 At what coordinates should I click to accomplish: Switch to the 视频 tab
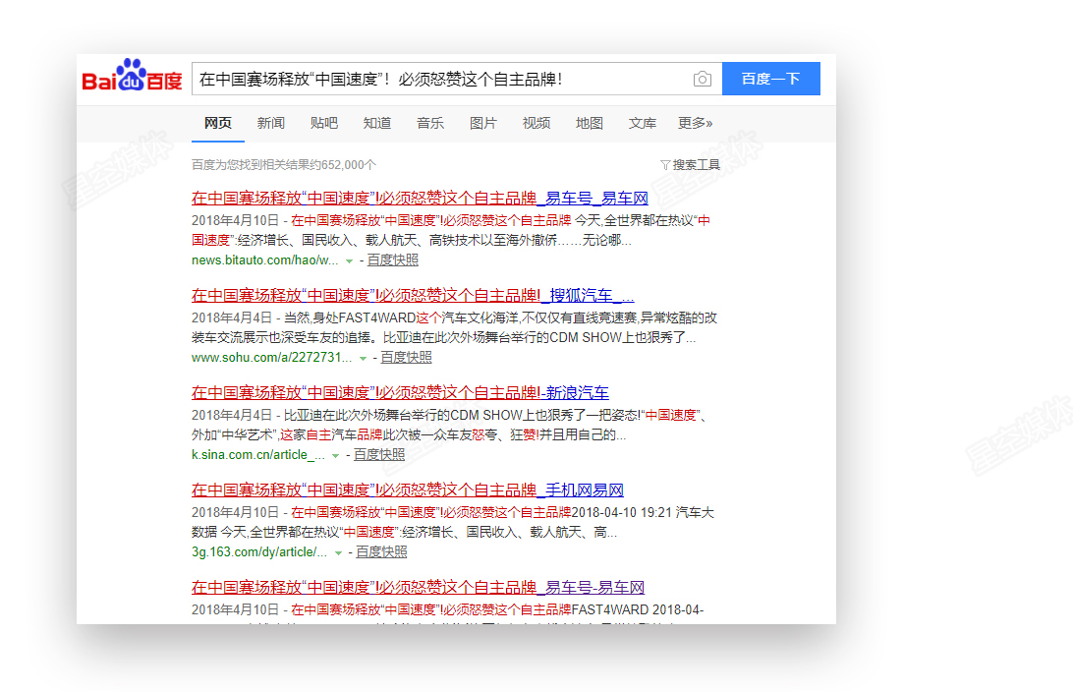(x=536, y=123)
